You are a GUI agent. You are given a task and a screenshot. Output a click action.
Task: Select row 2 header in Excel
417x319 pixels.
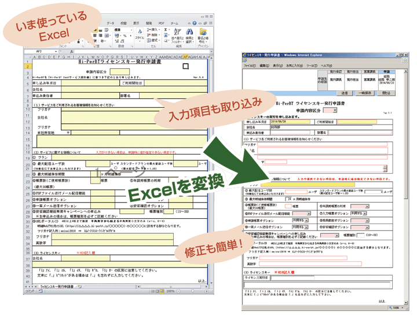click(28, 67)
